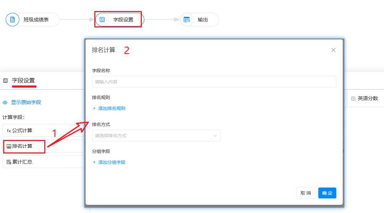Screen dimensions: 384x213
Task: Click the plus icon for 添加排名规则
Action: point(94,108)
